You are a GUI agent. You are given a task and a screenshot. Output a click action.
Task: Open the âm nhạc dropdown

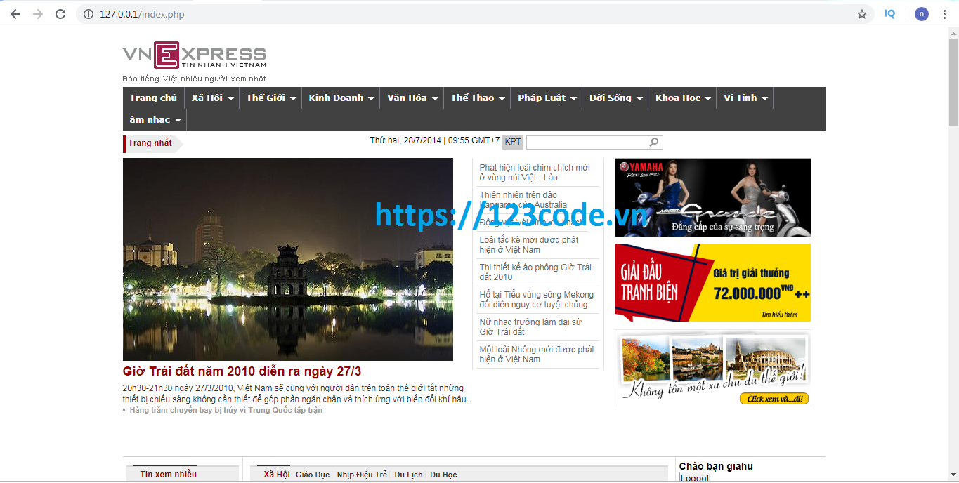tap(154, 119)
